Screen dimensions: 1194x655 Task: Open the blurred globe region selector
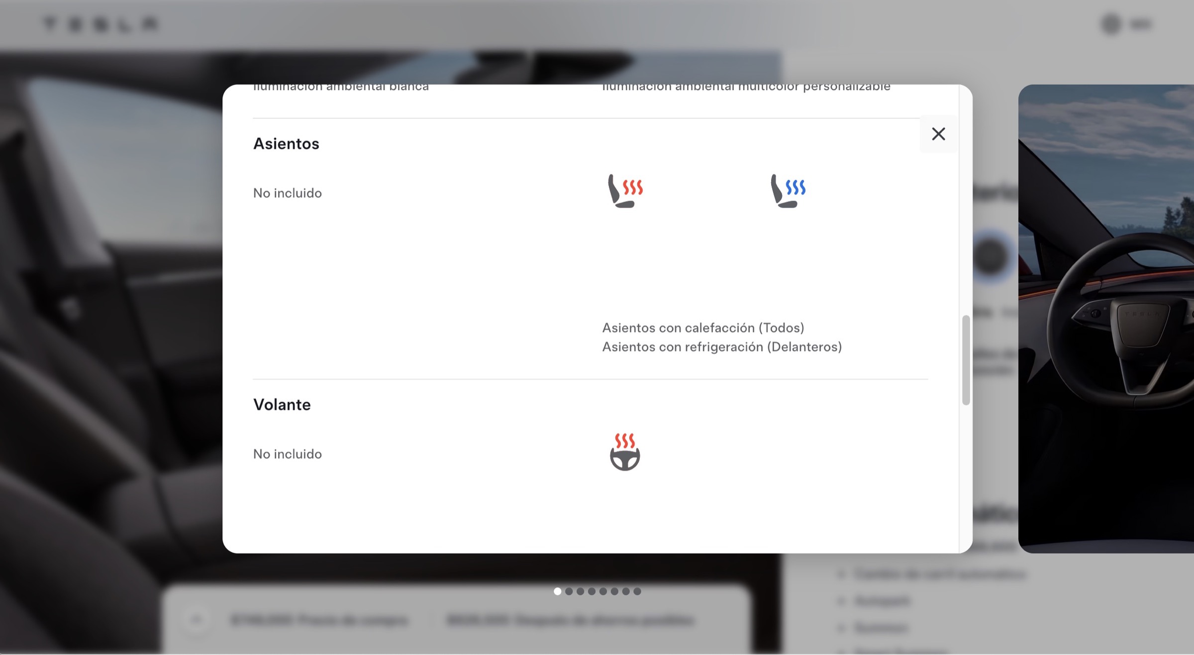pyautogui.click(x=1111, y=24)
